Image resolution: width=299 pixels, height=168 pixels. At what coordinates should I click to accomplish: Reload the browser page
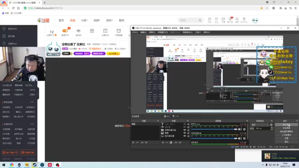click(13, 8)
